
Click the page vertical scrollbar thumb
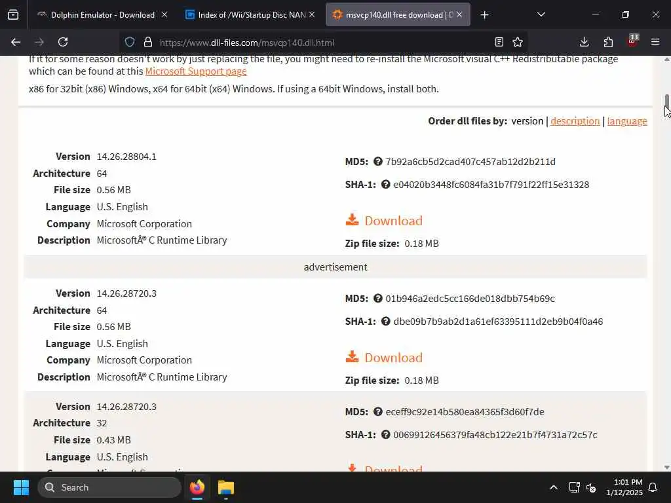[666, 103]
